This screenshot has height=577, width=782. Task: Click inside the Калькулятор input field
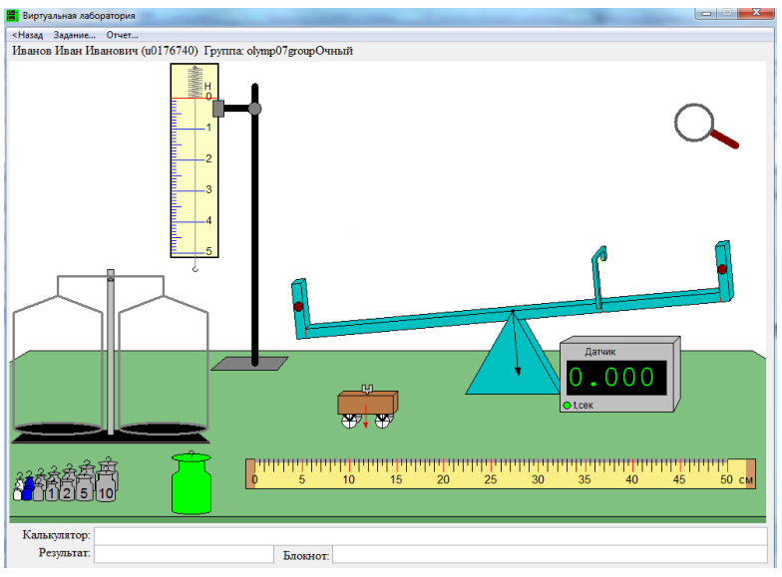click(431, 536)
